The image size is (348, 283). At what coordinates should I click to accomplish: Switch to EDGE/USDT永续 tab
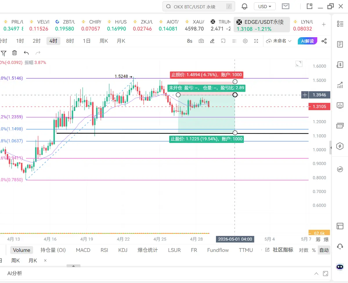point(262,25)
